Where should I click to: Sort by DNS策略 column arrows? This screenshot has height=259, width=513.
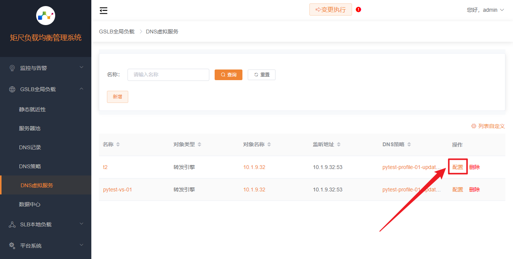coord(409,145)
